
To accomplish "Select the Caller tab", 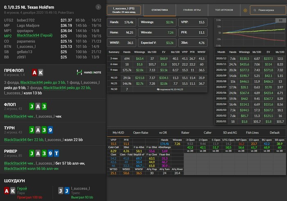I will coord(207,132).
